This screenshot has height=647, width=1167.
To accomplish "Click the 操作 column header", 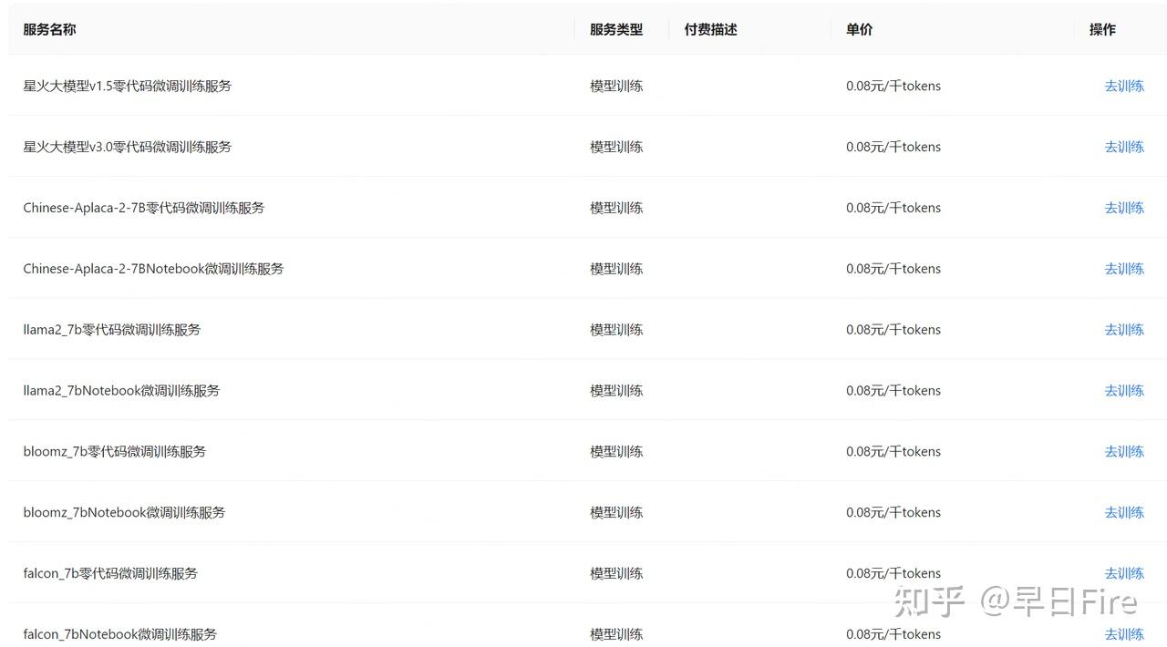I will point(1102,29).
